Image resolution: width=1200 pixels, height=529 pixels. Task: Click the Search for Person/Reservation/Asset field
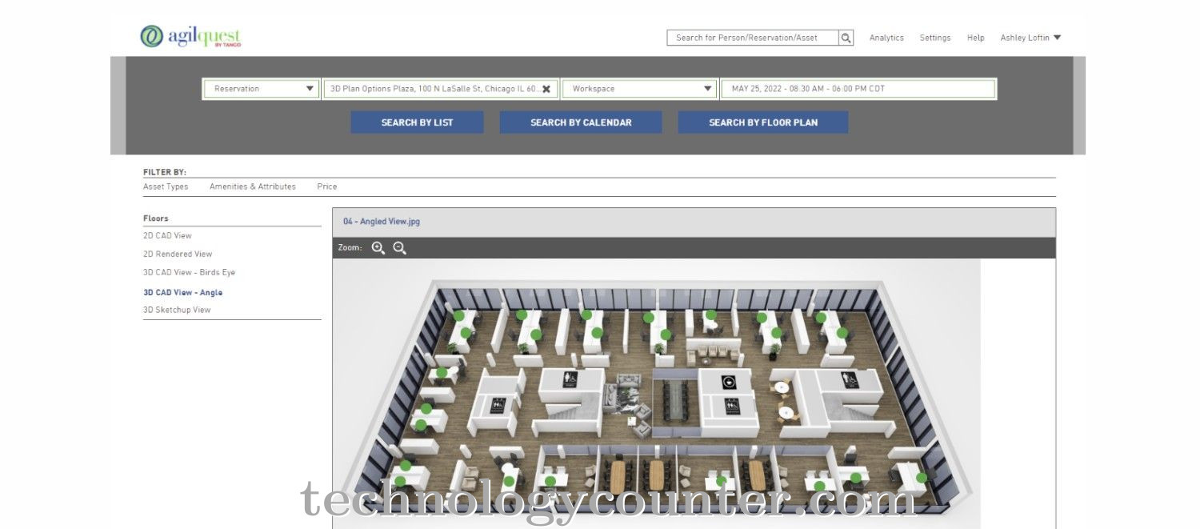click(752, 38)
